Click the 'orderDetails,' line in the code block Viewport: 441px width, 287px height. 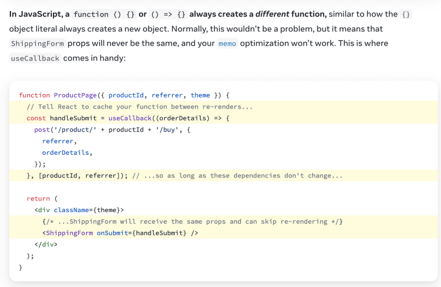pos(67,153)
